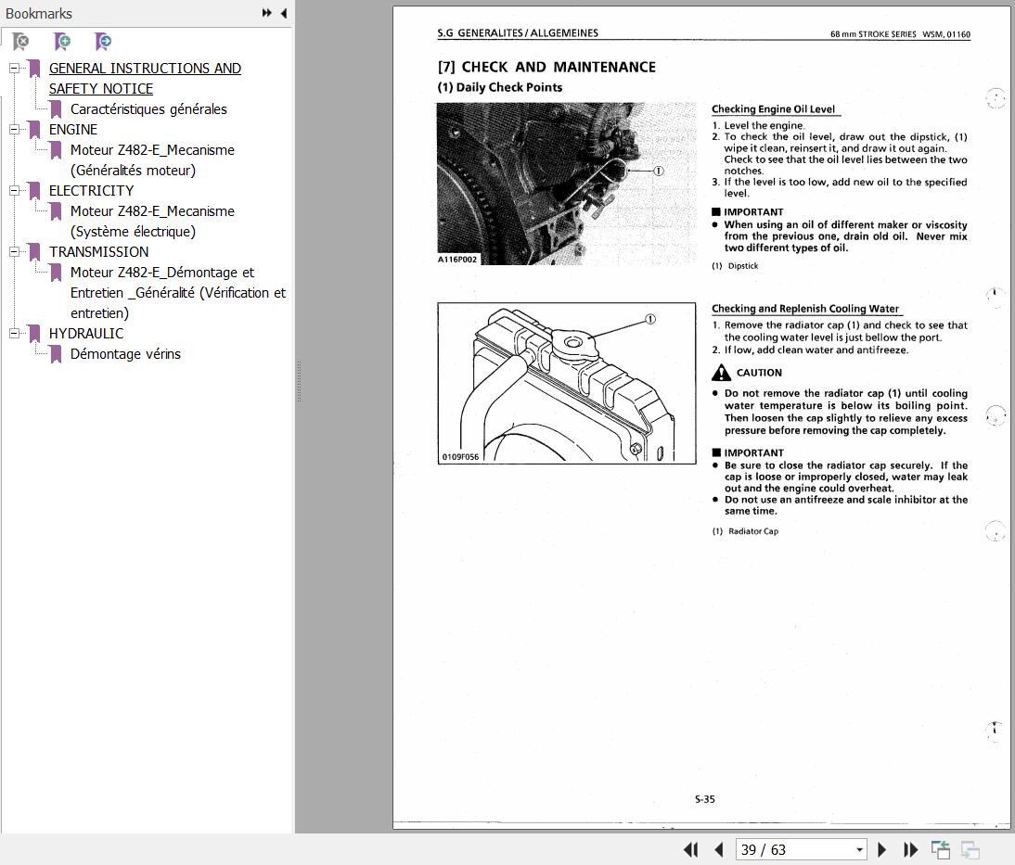Click bookmark icon beside Caractéristiques générales
This screenshot has height=865, width=1015.
pyautogui.click(x=57, y=109)
